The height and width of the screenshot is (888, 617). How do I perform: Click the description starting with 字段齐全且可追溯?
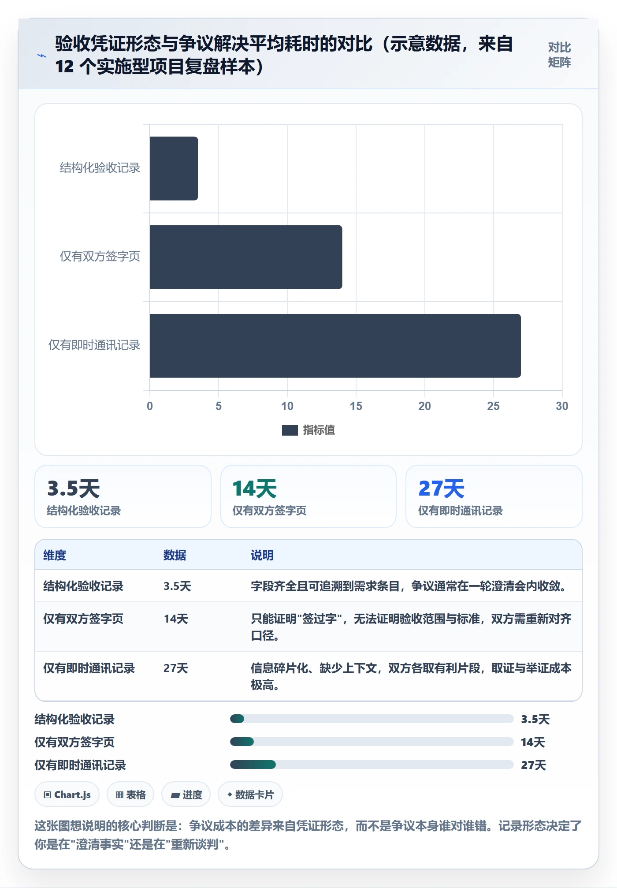(409, 586)
